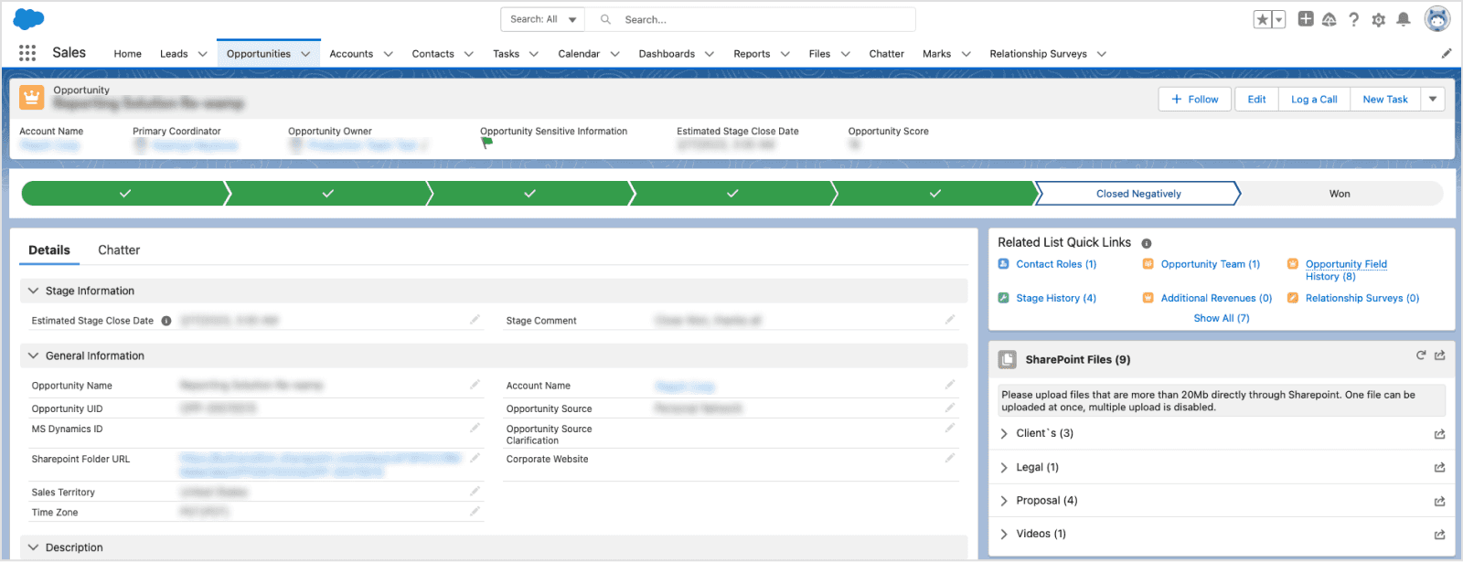Show info for Related List Quick Links
The image size is (1463, 562).
pos(1146,243)
